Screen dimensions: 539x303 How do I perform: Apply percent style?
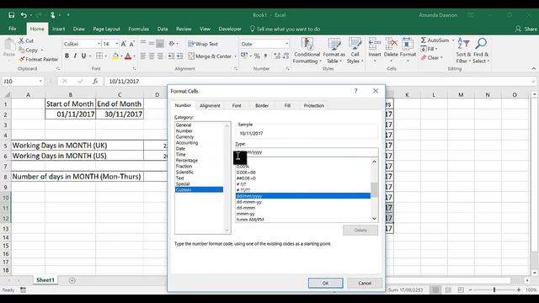coord(257,56)
